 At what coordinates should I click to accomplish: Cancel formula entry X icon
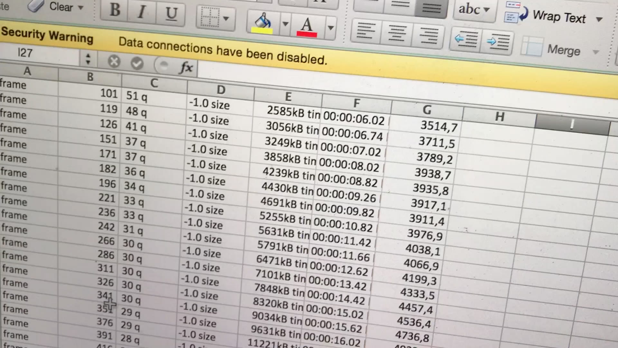coord(114,61)
